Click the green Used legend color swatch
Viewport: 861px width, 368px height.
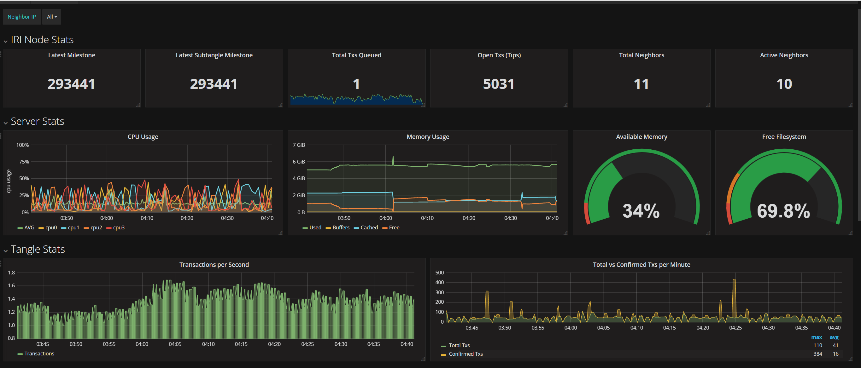[x=305, y=228]
